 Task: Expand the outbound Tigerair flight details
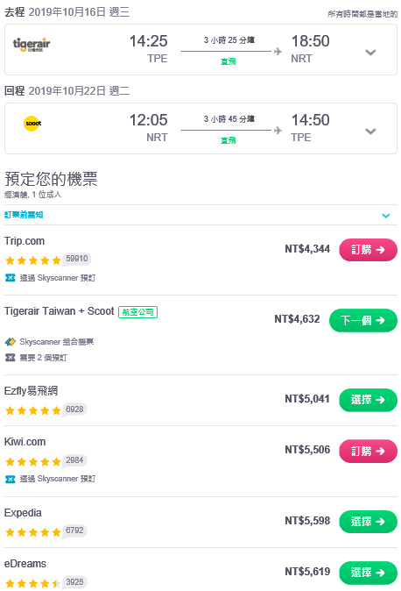tap(370, 53)
